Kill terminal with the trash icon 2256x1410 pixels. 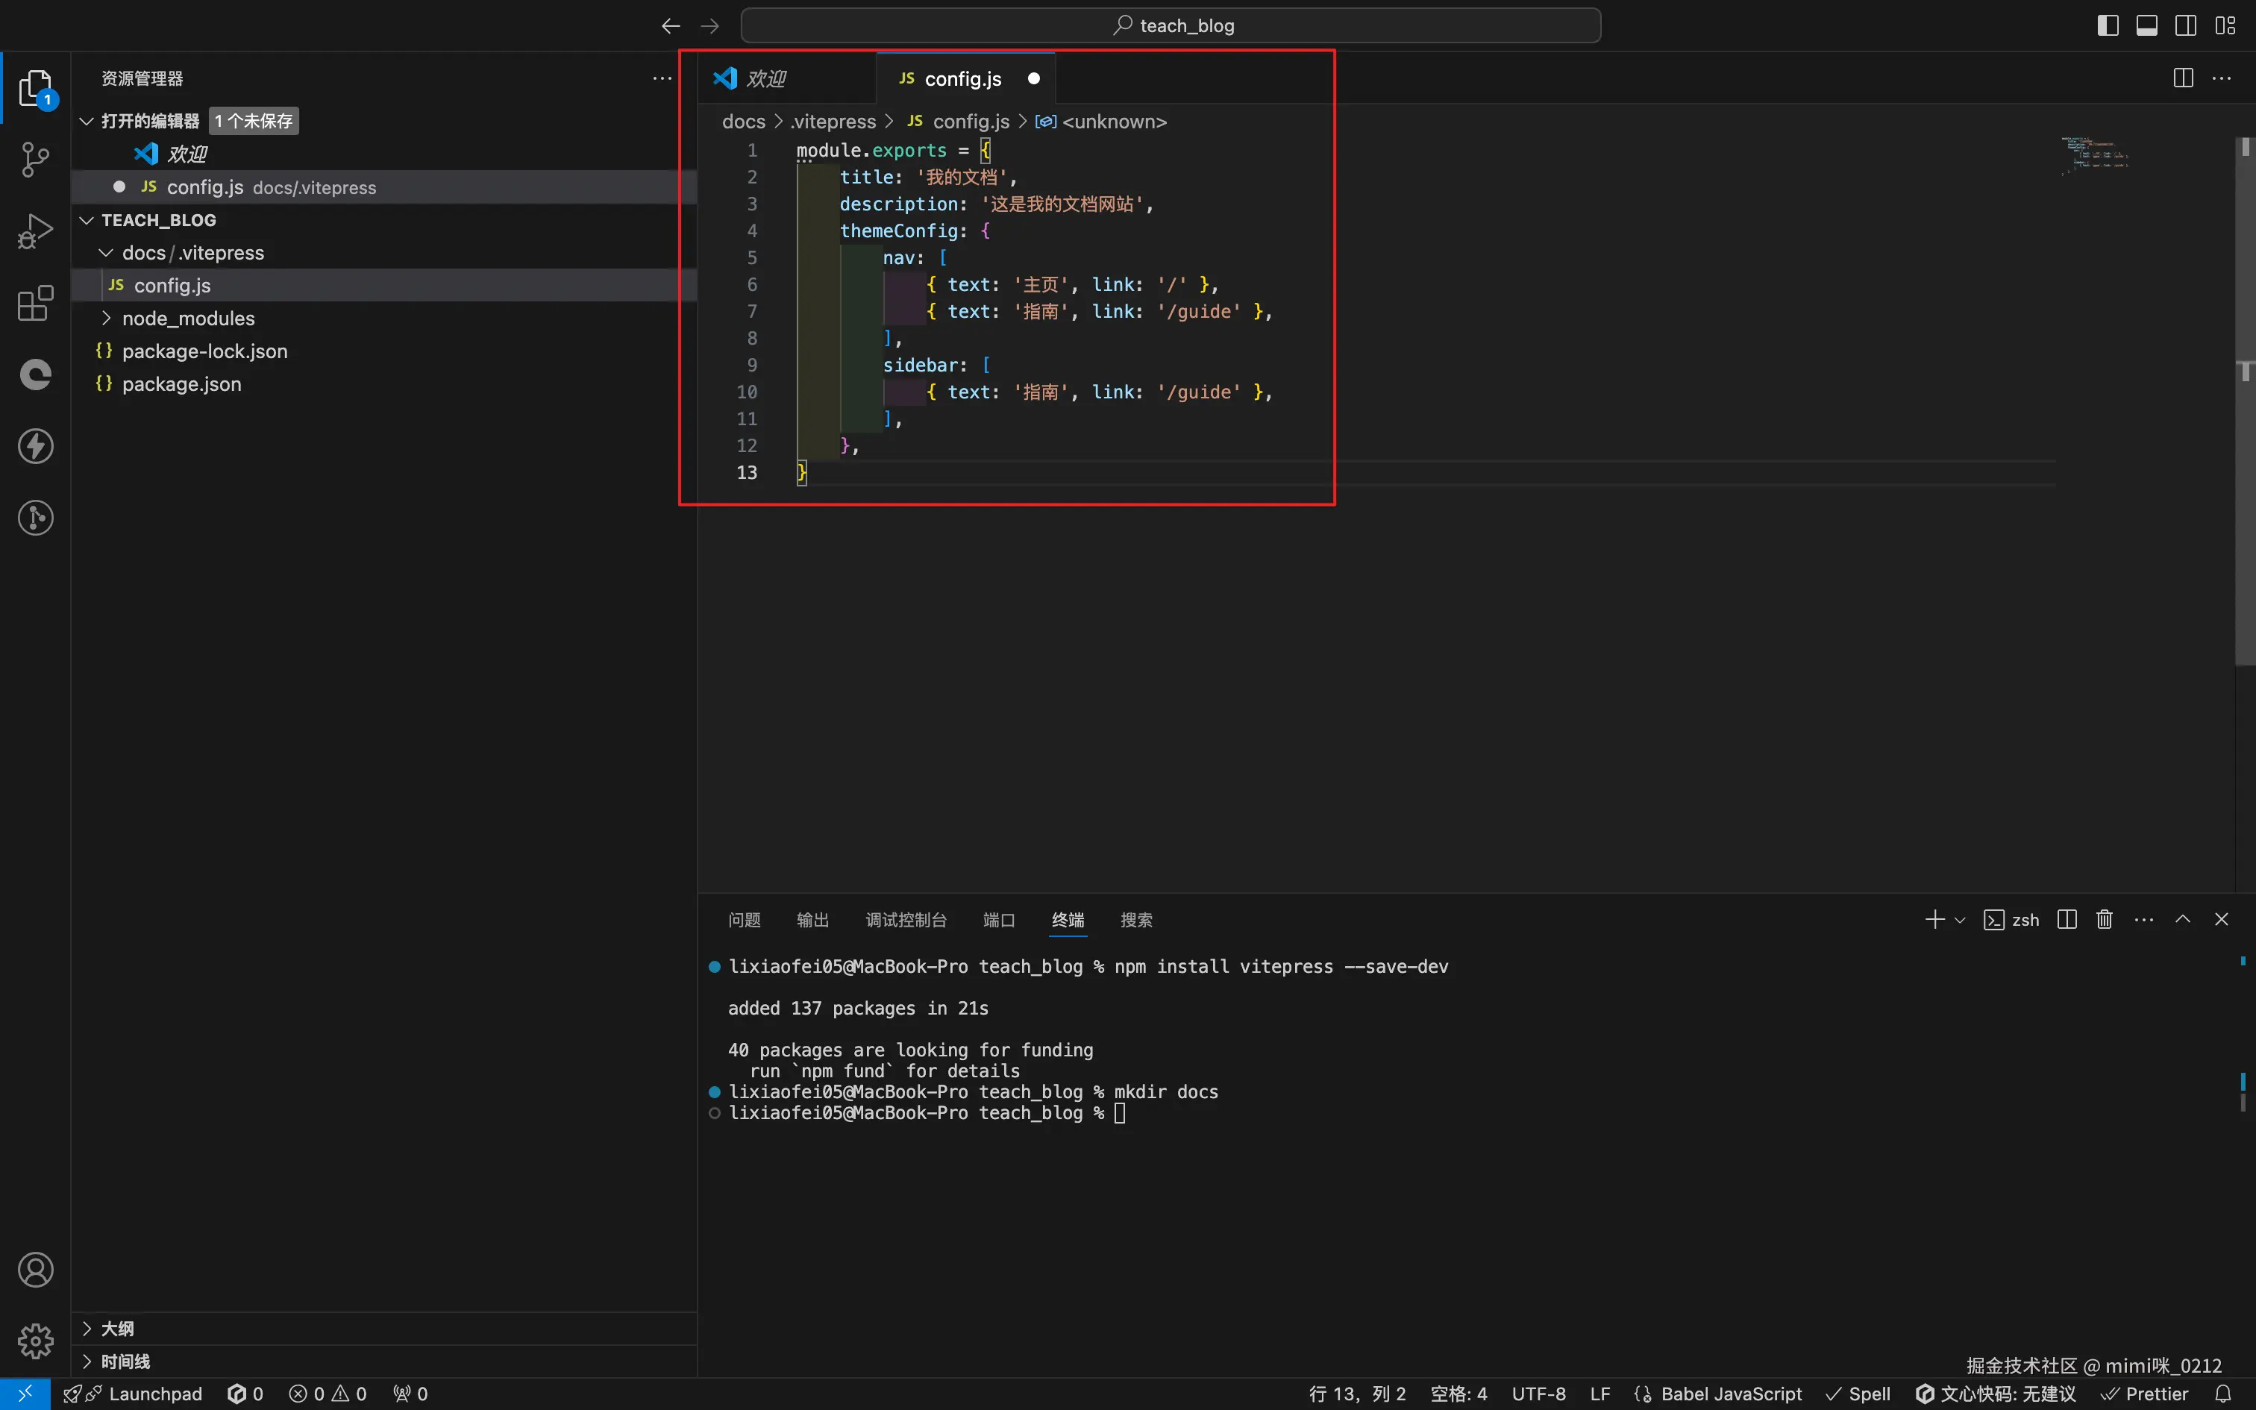pos(2104,919)
